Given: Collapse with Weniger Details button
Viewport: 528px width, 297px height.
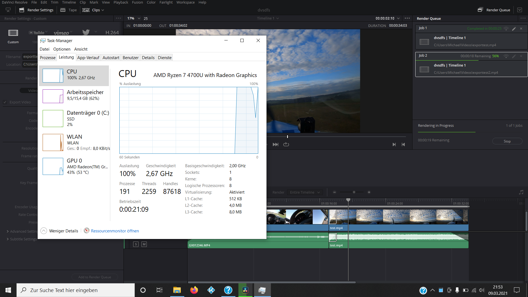Looking at the screenshot, I should 59,231.
